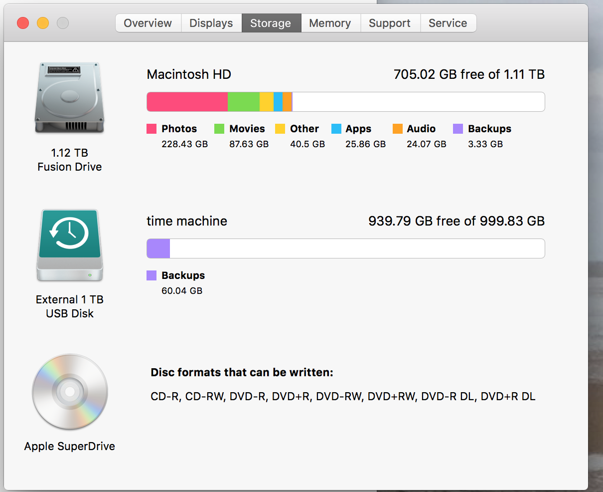Open the Memory tab

tap(330, 23)
